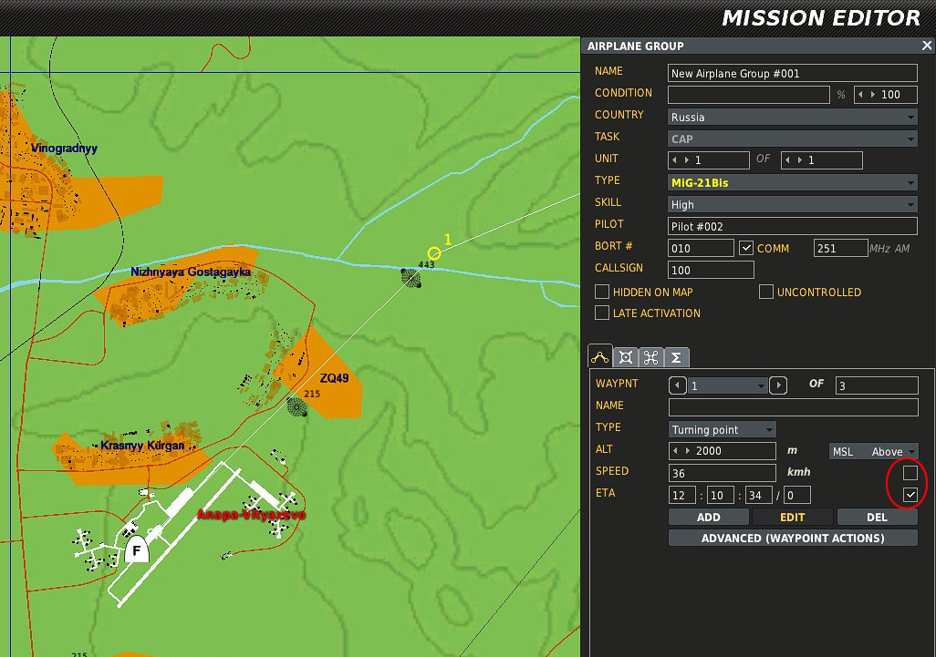Expand the aircraft TYPE dropdown MiG-21Bis
Screen dimensions: 936x657
pyautogui.click(x=792, y=182)
